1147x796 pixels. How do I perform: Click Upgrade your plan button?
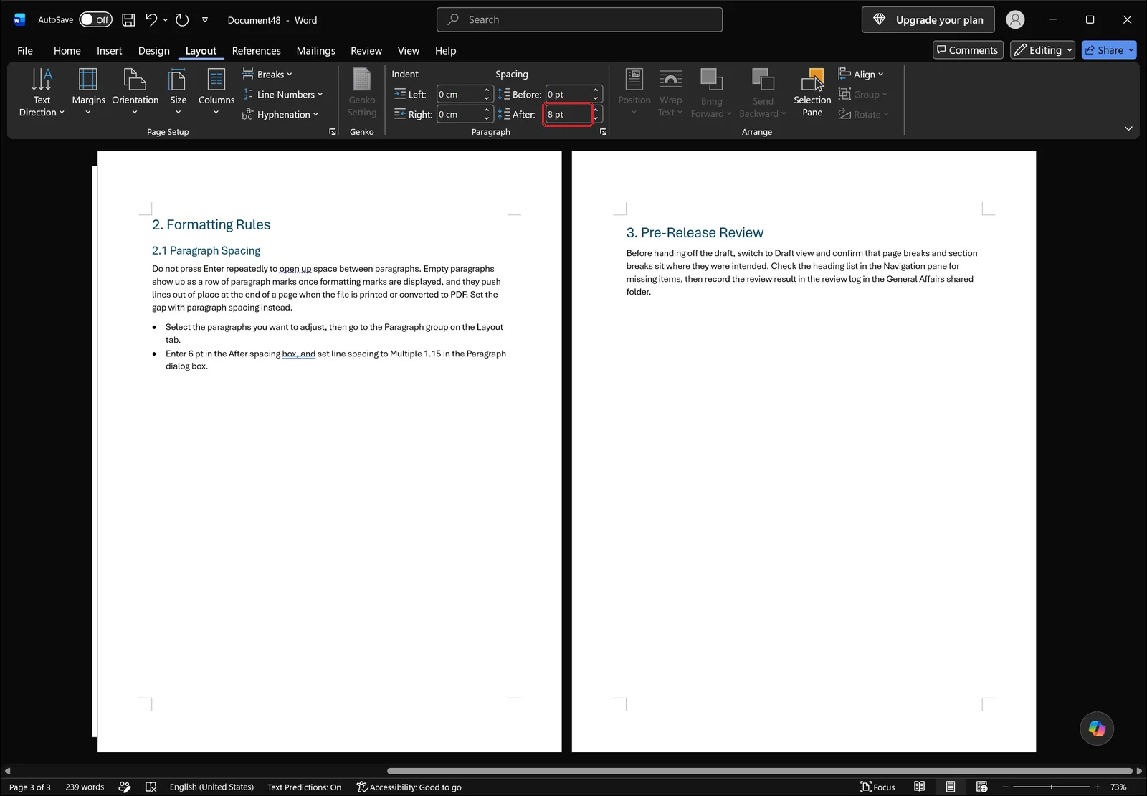[928, 20]
